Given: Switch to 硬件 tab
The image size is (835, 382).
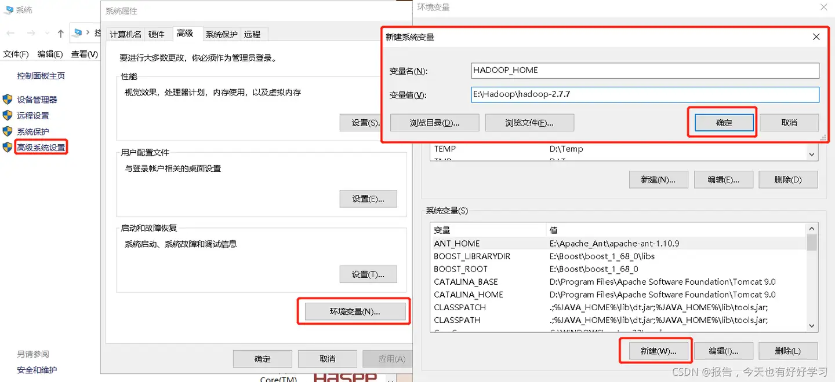Looking at the screenshot, I should coord(157,34).
